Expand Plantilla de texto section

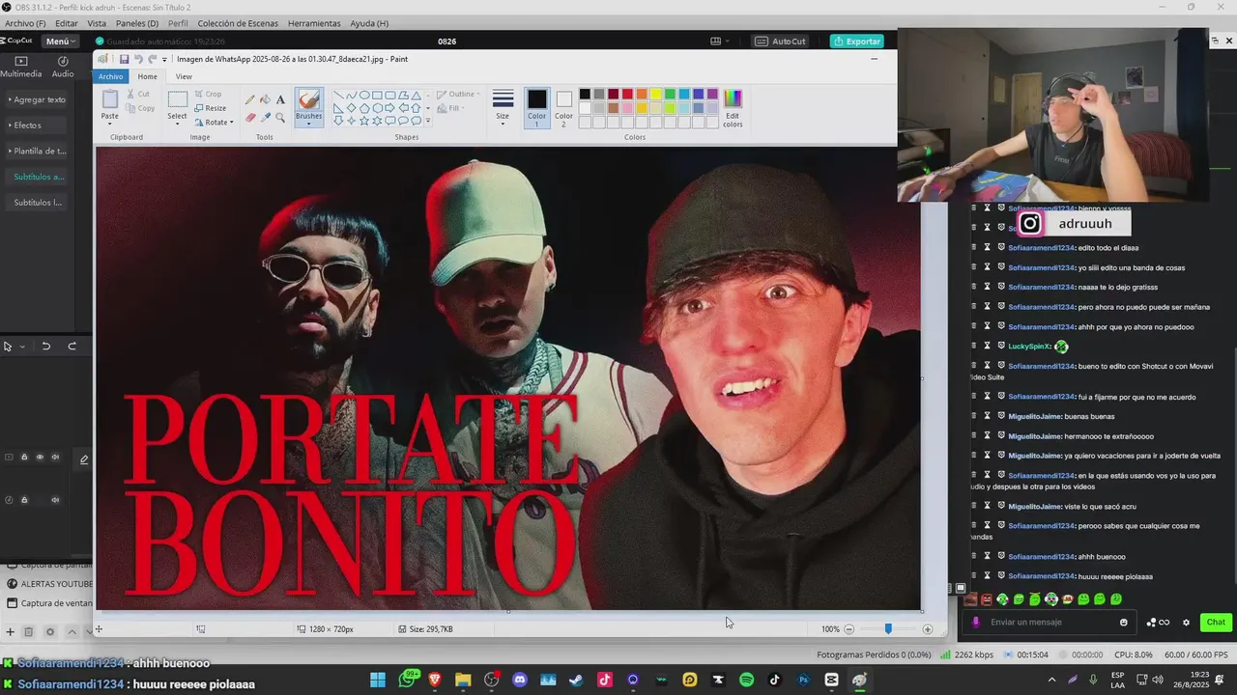point(38,152)
